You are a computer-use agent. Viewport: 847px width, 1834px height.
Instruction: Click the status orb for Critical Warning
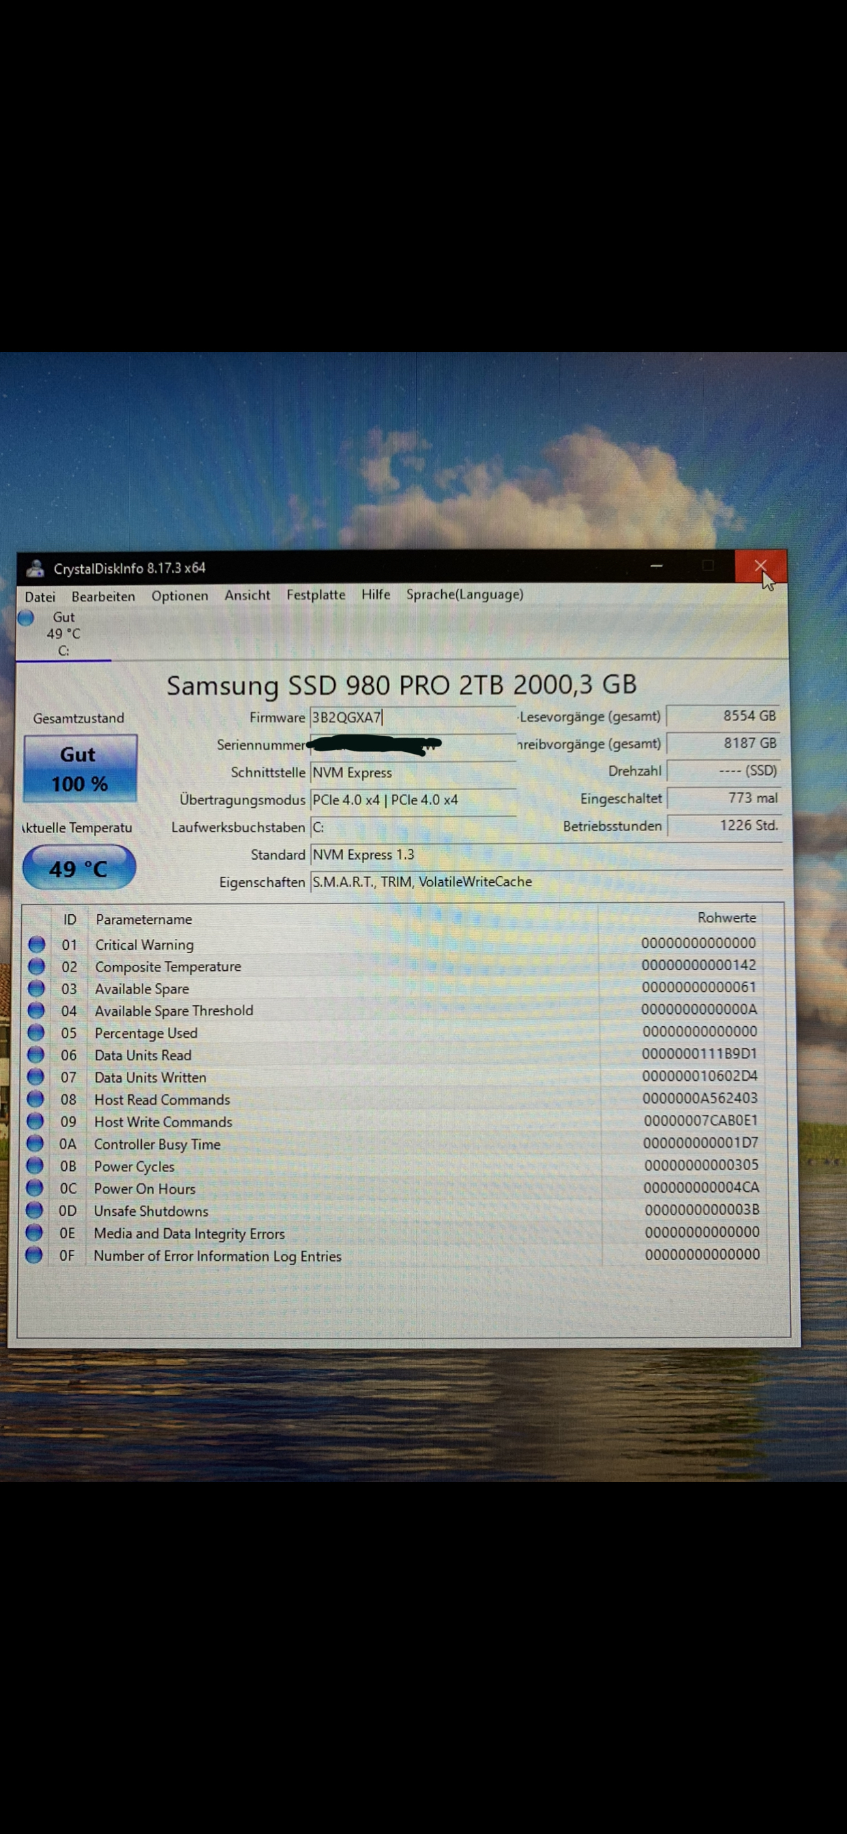coord(36,945)
